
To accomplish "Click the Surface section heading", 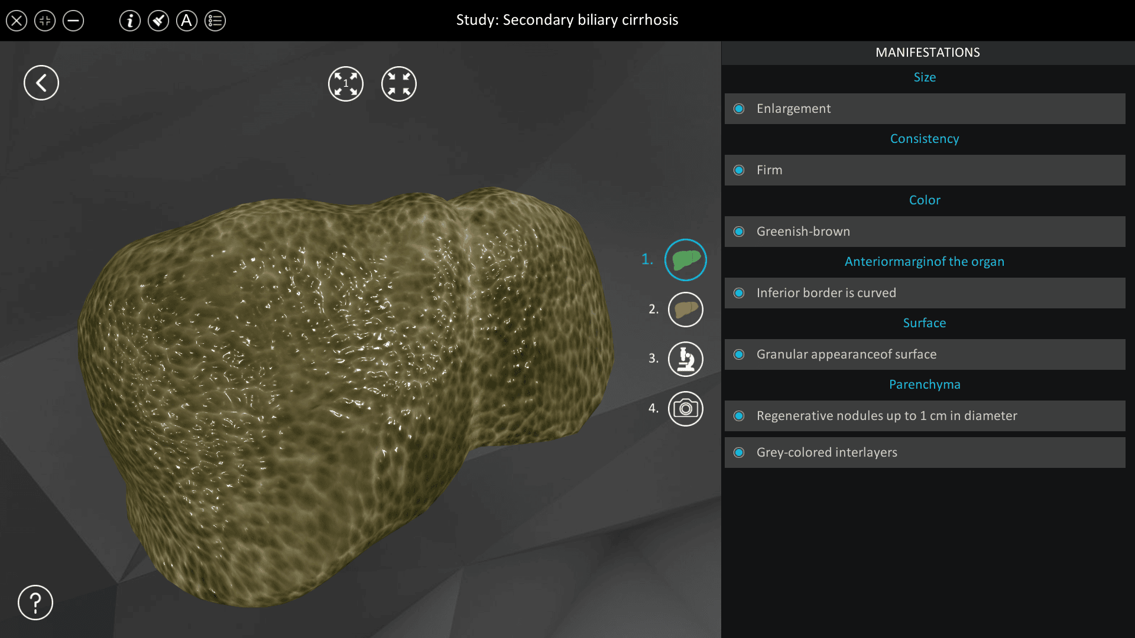I will point(925,323).
